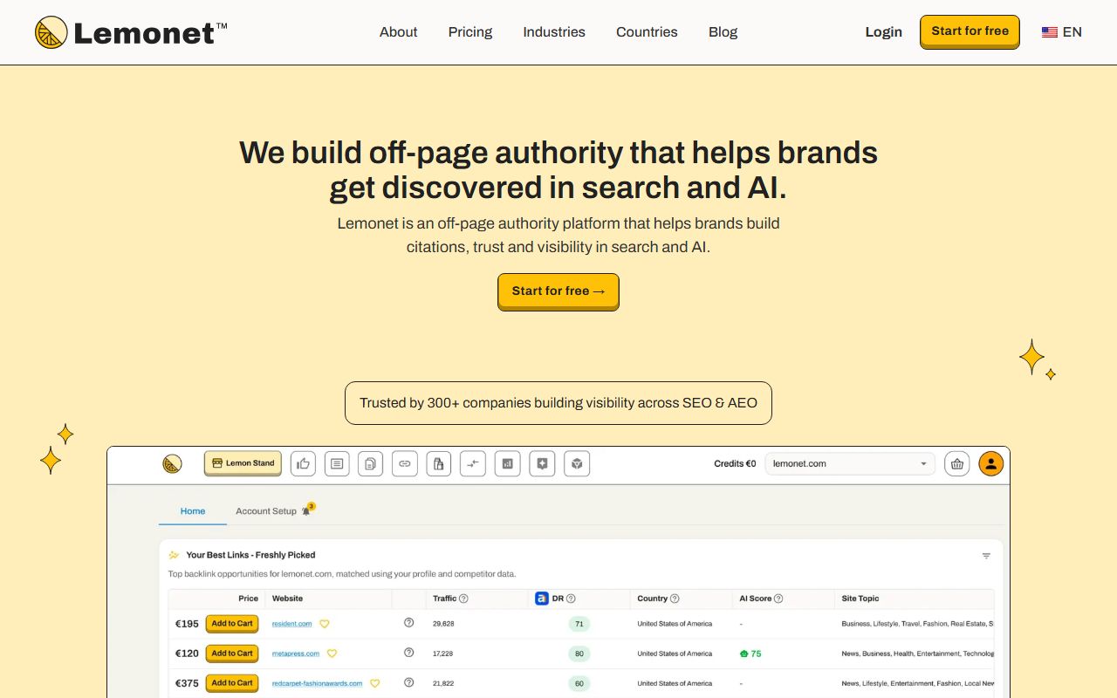Open the Pricing page

(470, 32)
